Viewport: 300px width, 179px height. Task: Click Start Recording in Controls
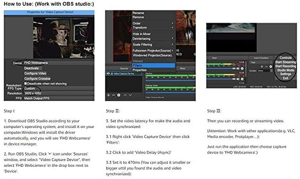[285, 66]
